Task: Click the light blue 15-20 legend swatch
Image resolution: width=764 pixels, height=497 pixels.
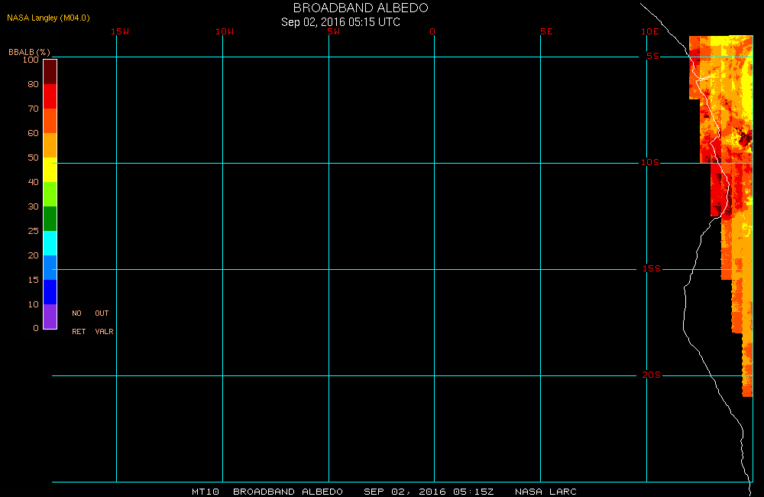Action: click(x=50, y=268)
